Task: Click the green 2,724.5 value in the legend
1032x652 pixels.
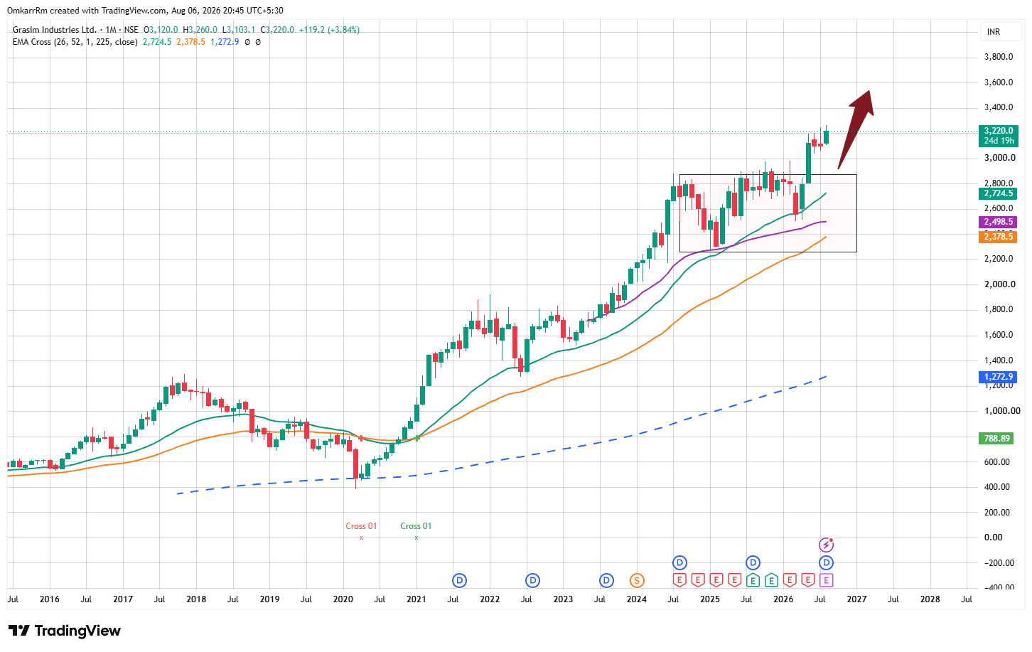Action: (157, 42)
